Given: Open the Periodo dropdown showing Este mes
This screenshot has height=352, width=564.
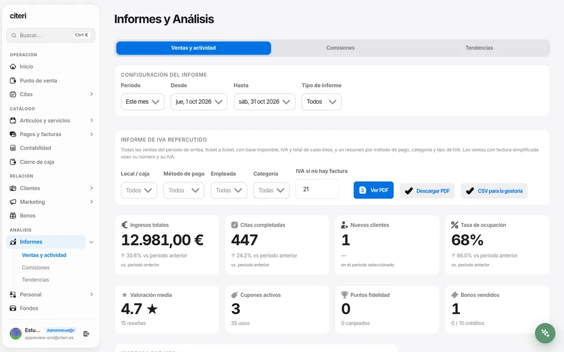Looking at the screenshot, I should click(x=142, y=101).
